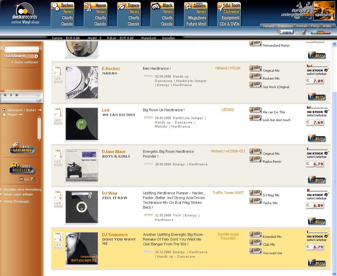
Task: Switch language to English flag
Action: tap(327, 32)
